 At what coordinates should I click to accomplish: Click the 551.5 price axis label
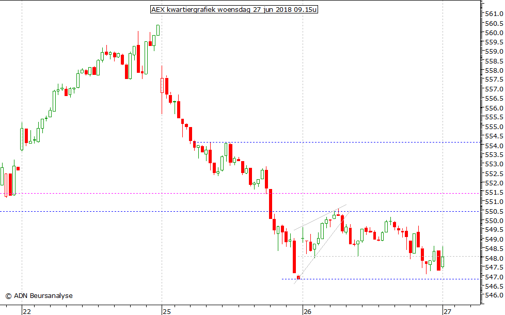point(494,193)
